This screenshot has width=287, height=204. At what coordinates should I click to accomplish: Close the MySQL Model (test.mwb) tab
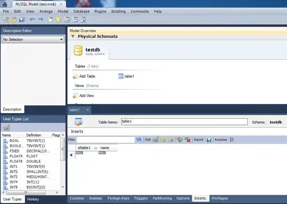pos(61,4)
